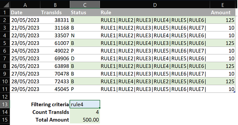The height and width of the screenshot is (125, 238).
Task: Select status D in row 7
Action: pyautogui.click(x=85, y=58)
